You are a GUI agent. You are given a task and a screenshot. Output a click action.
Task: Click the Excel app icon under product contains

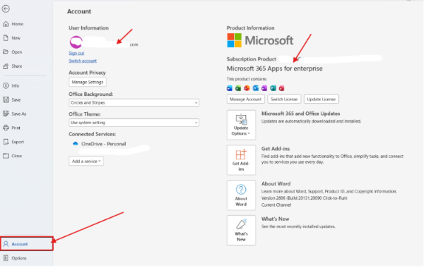[238, 88]
